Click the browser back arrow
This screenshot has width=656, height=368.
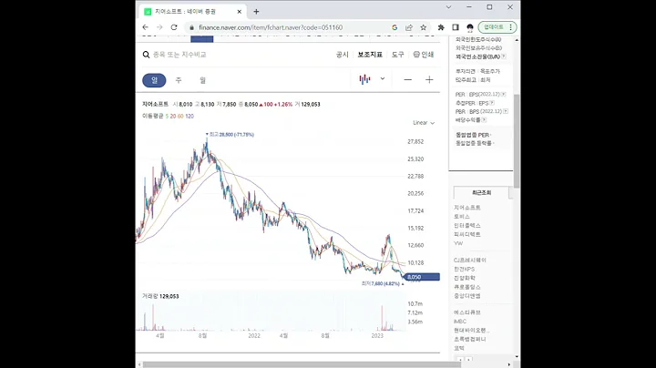[145, 27]
